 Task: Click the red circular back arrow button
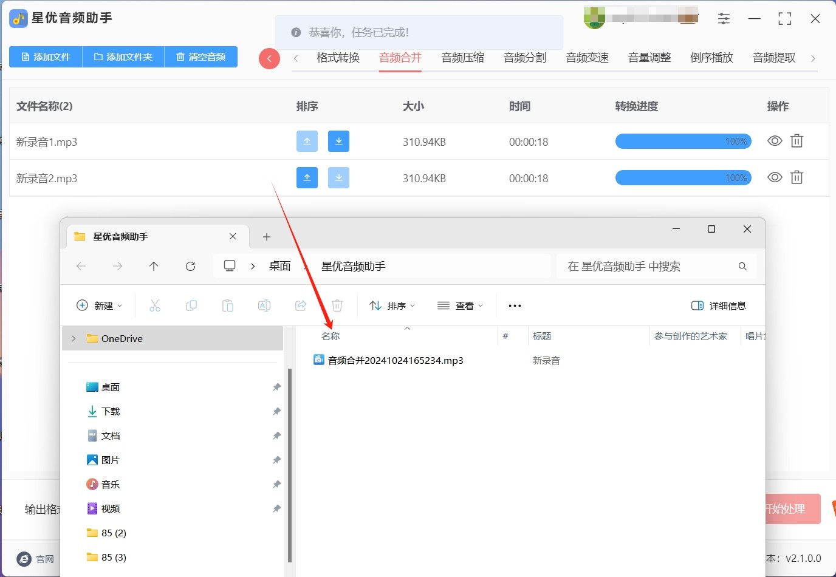[x=269, y=58]
